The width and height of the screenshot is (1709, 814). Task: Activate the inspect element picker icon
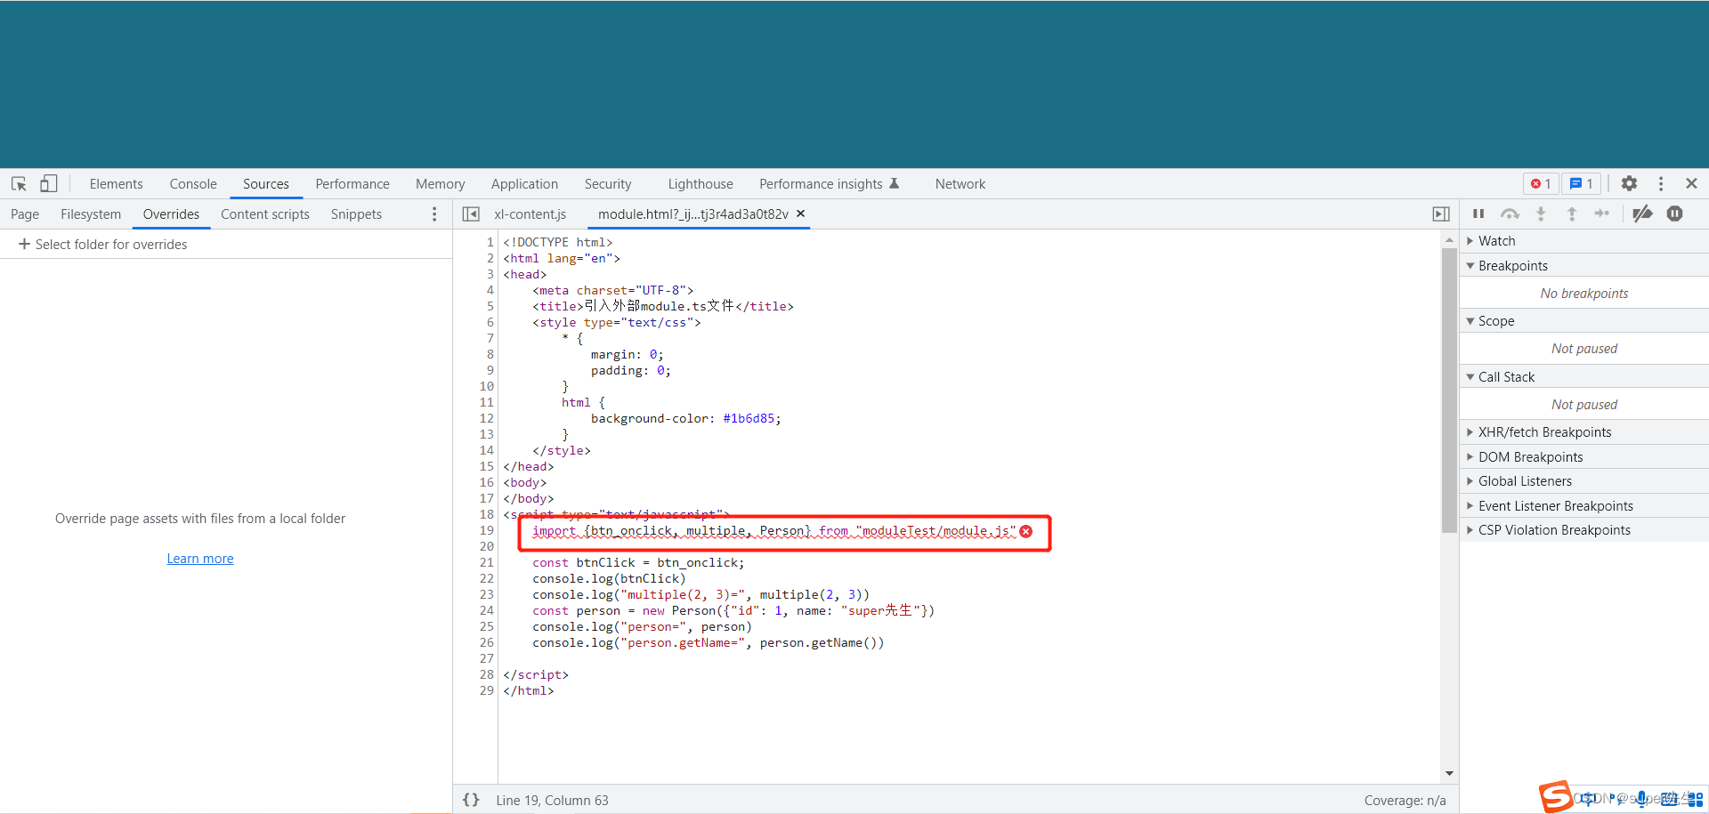(19, 184)
